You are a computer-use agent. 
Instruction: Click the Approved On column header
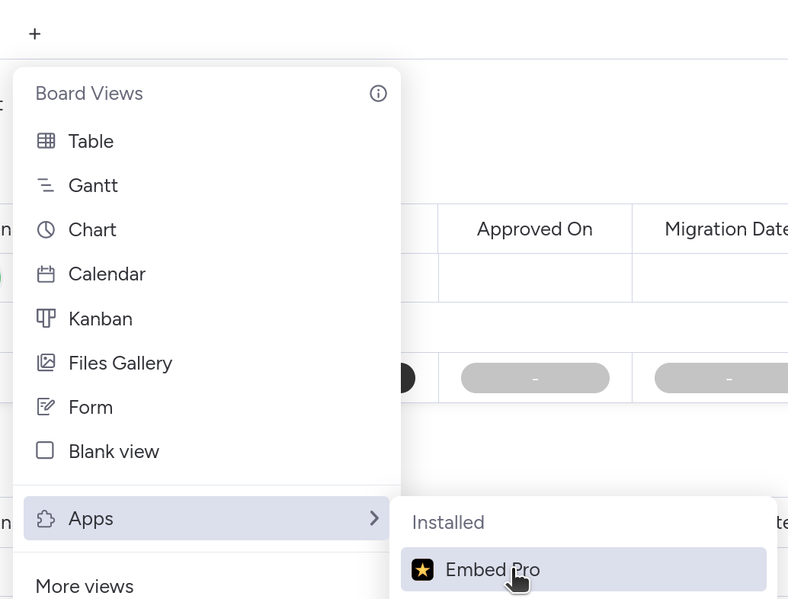coord(534,229)
